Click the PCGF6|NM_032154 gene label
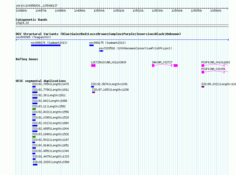Image resolution: width=236 pixels, height=175 pixels. tap(213, 69)
